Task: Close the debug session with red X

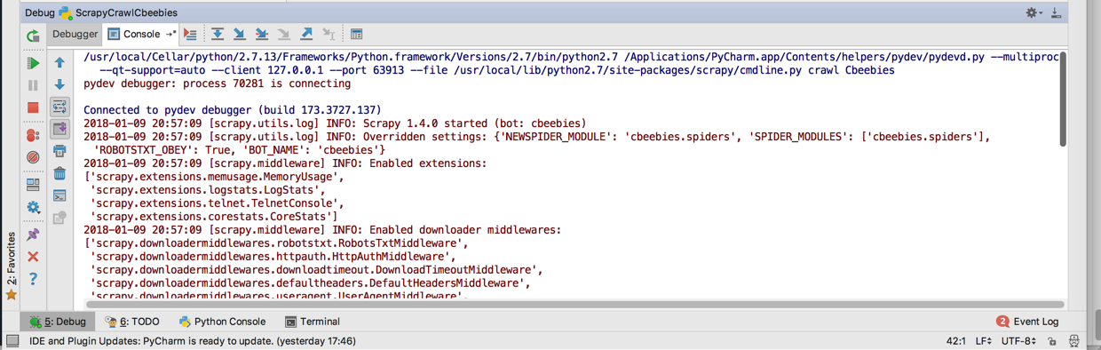Action: click(x=33, y=257)
